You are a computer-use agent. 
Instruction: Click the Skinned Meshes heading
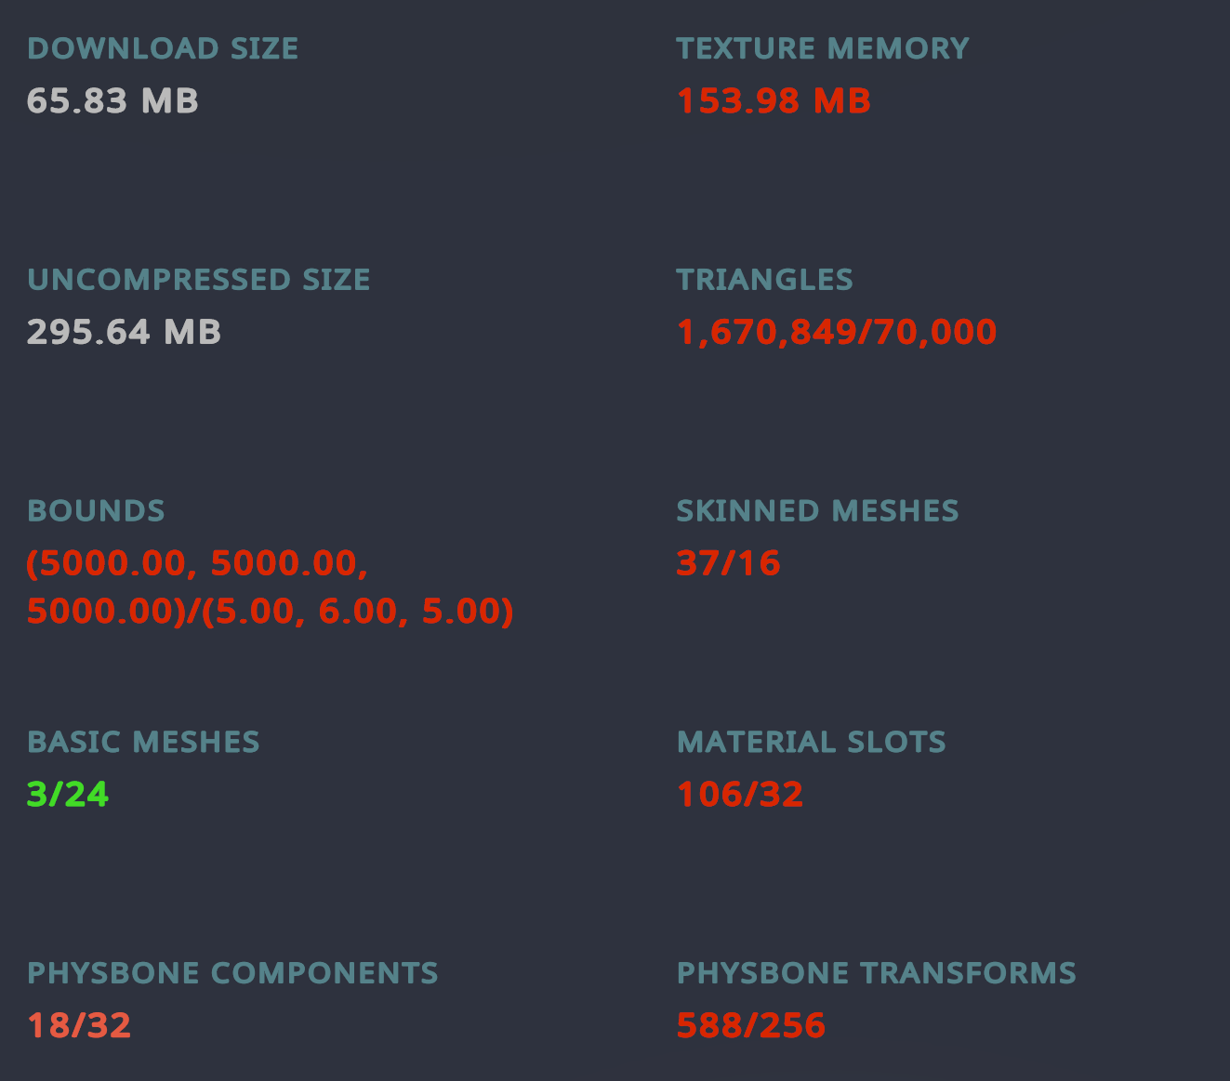[817, 511]
